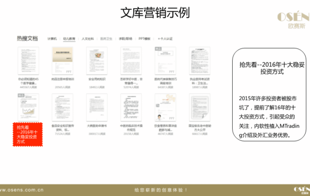Select the 幼儿教育 tab

click(69, 39)
